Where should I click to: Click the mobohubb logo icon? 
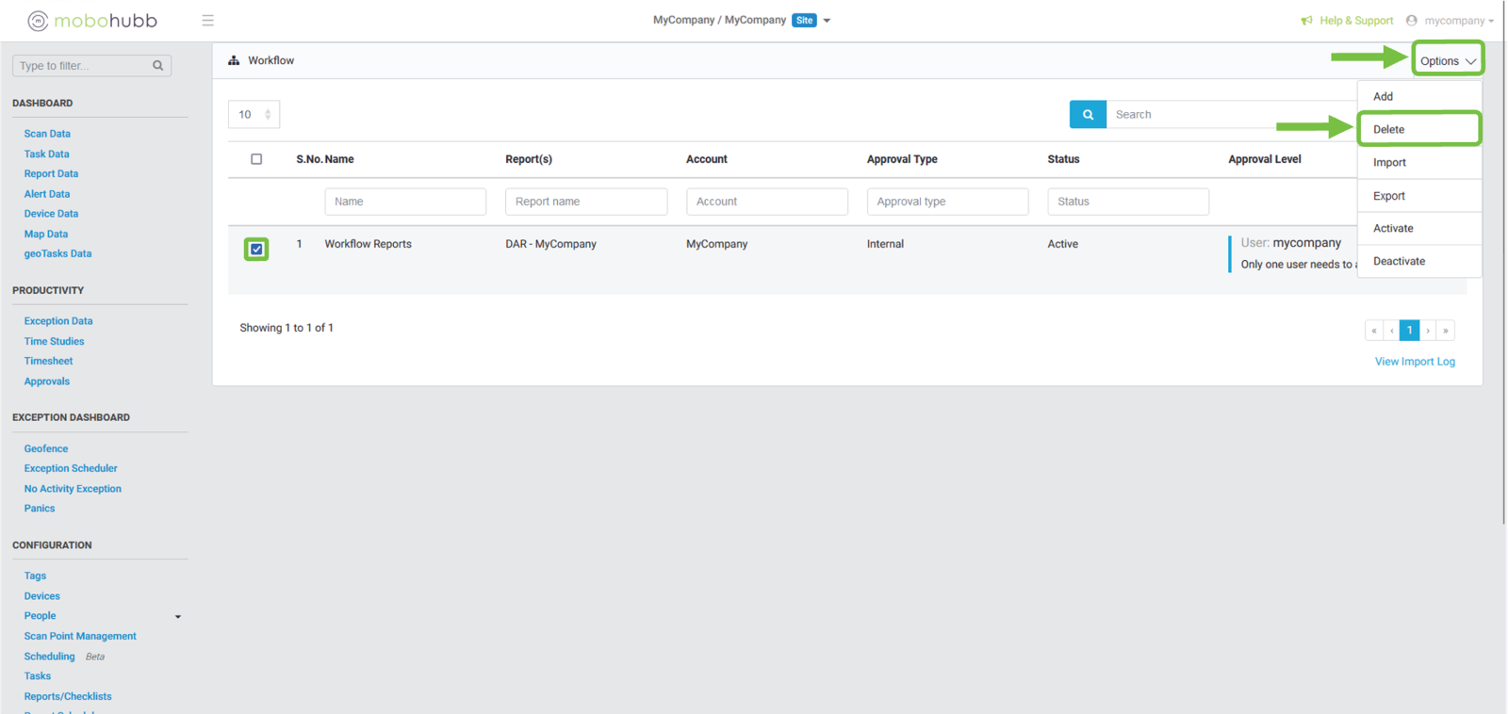click(38, 21)
